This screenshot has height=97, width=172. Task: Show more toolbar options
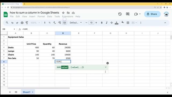[141, 23]
